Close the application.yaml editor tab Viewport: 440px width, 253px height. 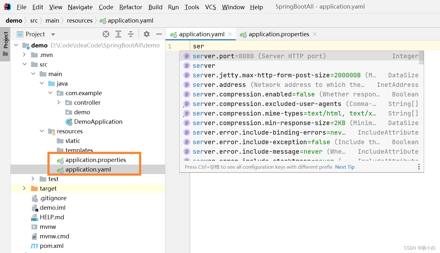[230, 34]
